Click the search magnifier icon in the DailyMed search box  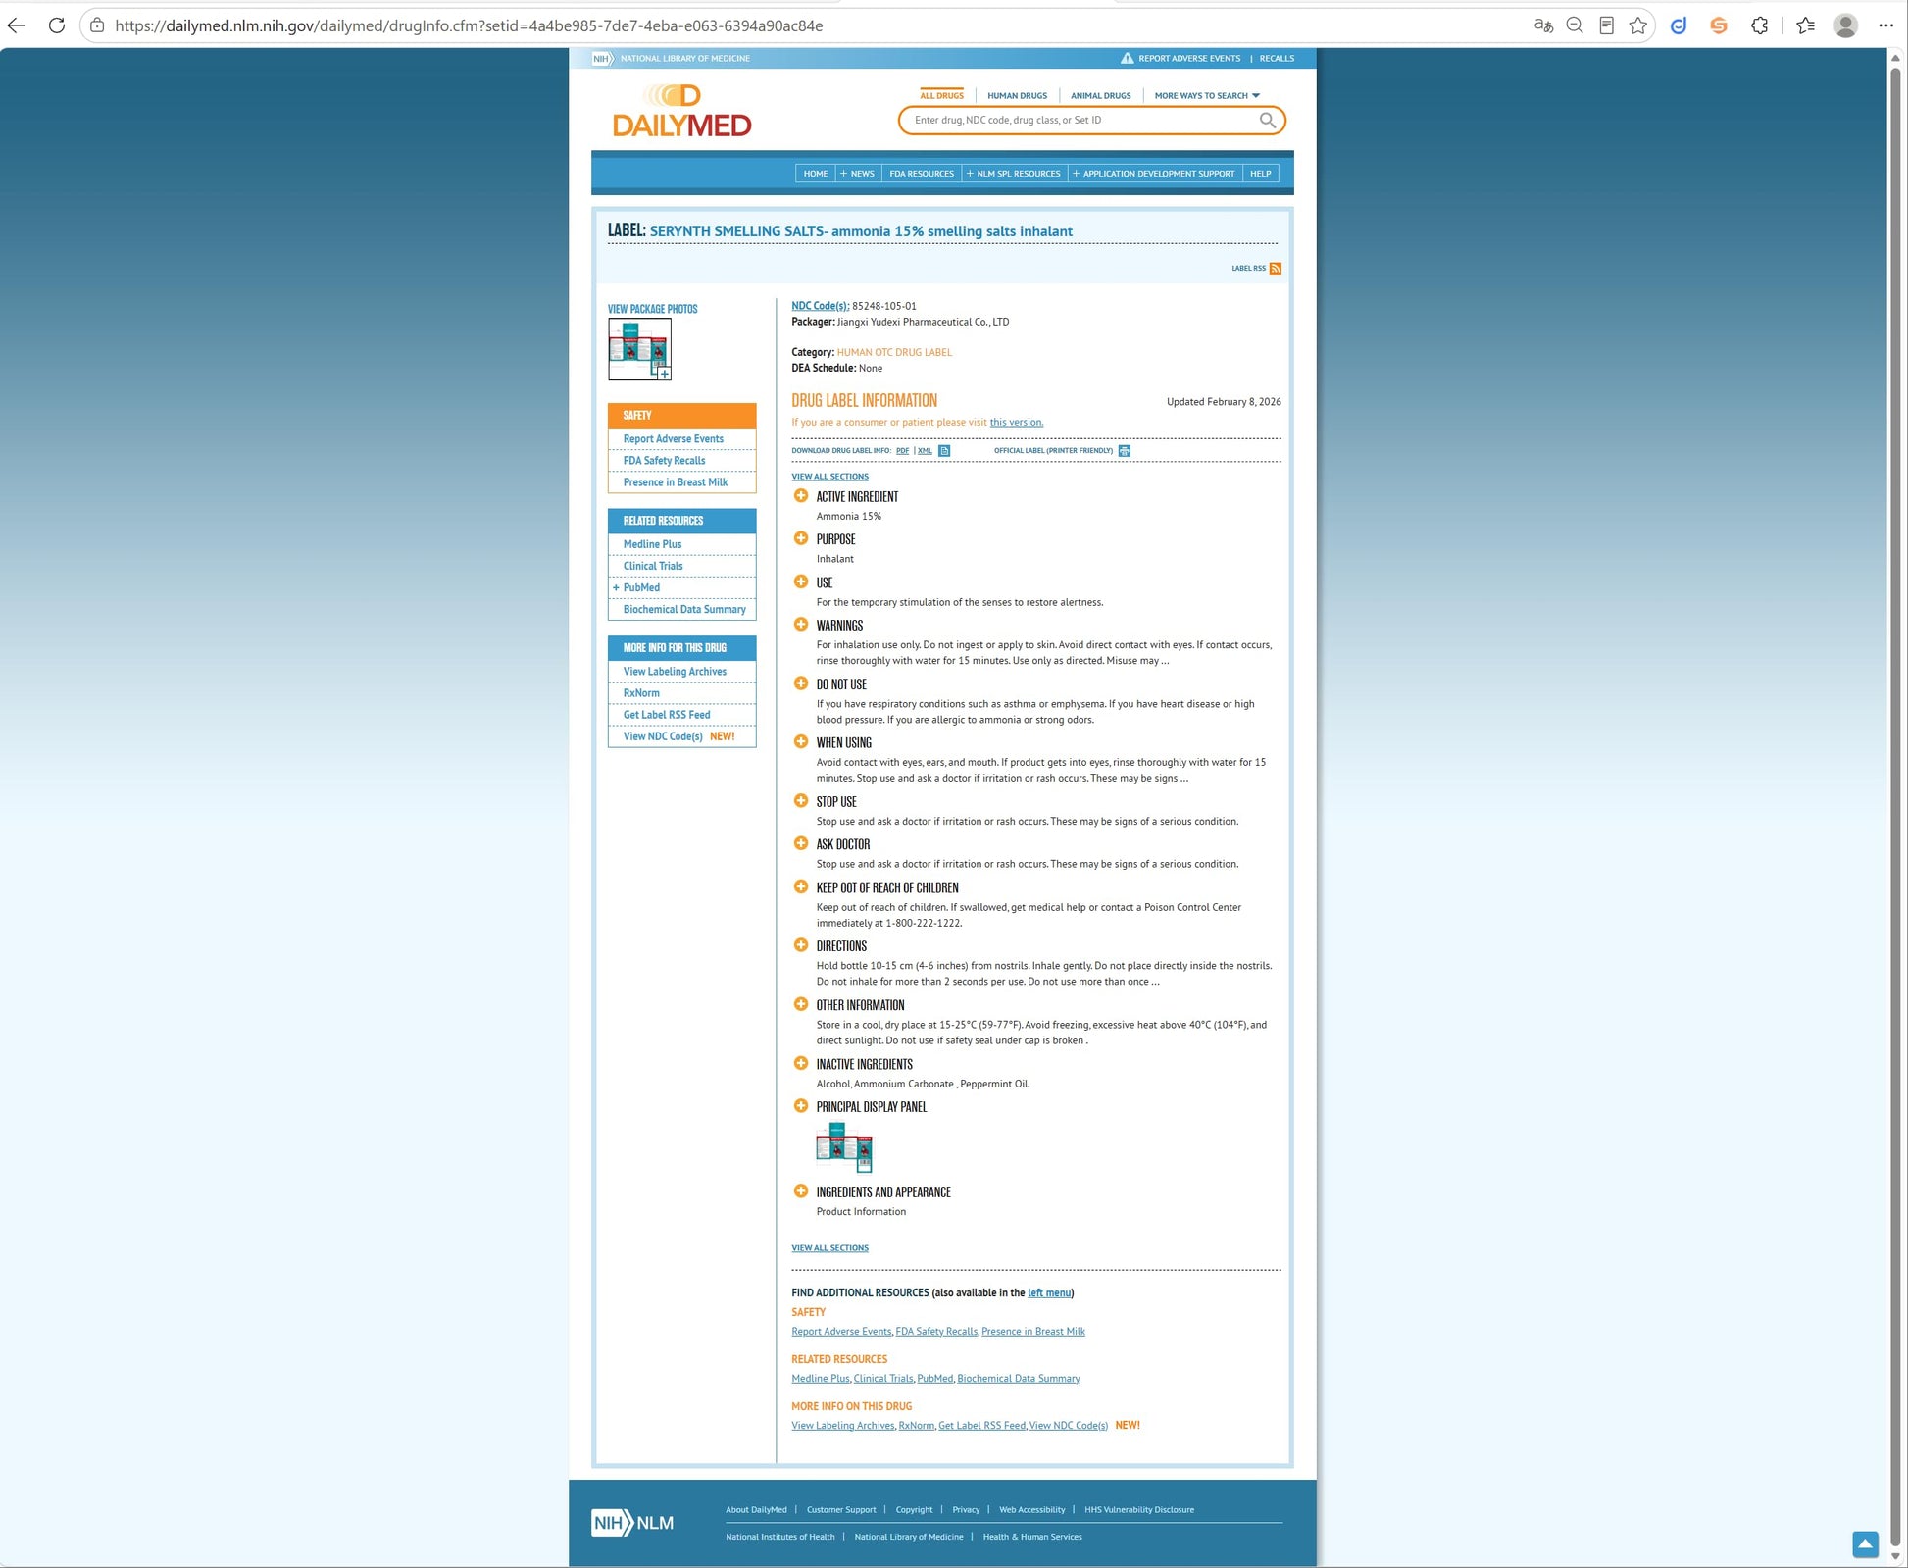1267,120
